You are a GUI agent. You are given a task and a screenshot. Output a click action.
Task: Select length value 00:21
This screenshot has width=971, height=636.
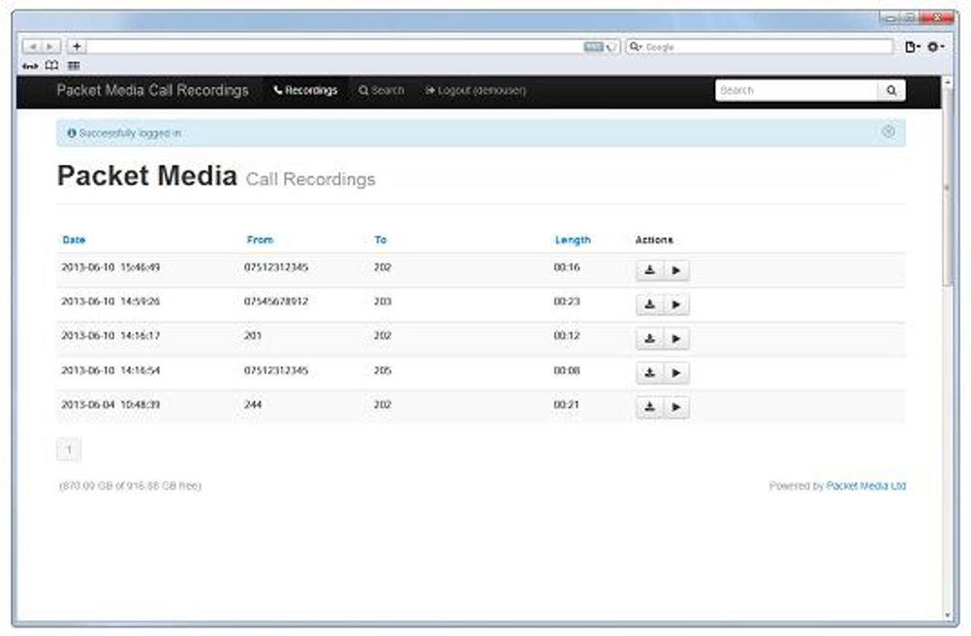click(x=567, y=404)
